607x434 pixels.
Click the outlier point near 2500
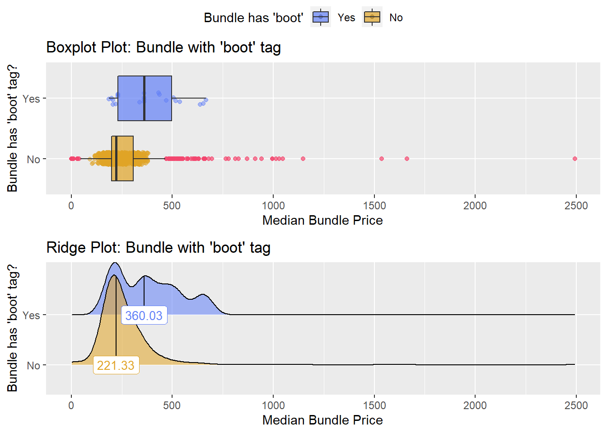575,159
